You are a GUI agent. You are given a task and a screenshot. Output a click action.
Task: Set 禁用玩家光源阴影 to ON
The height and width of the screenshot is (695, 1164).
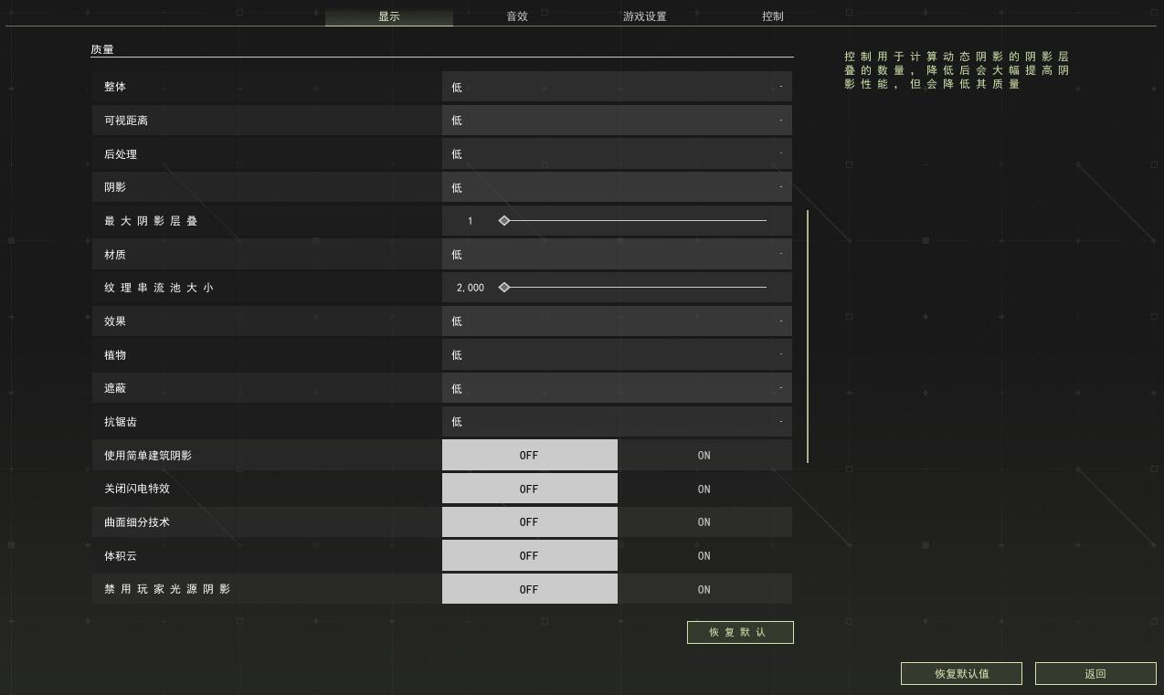tap(704, 589)
